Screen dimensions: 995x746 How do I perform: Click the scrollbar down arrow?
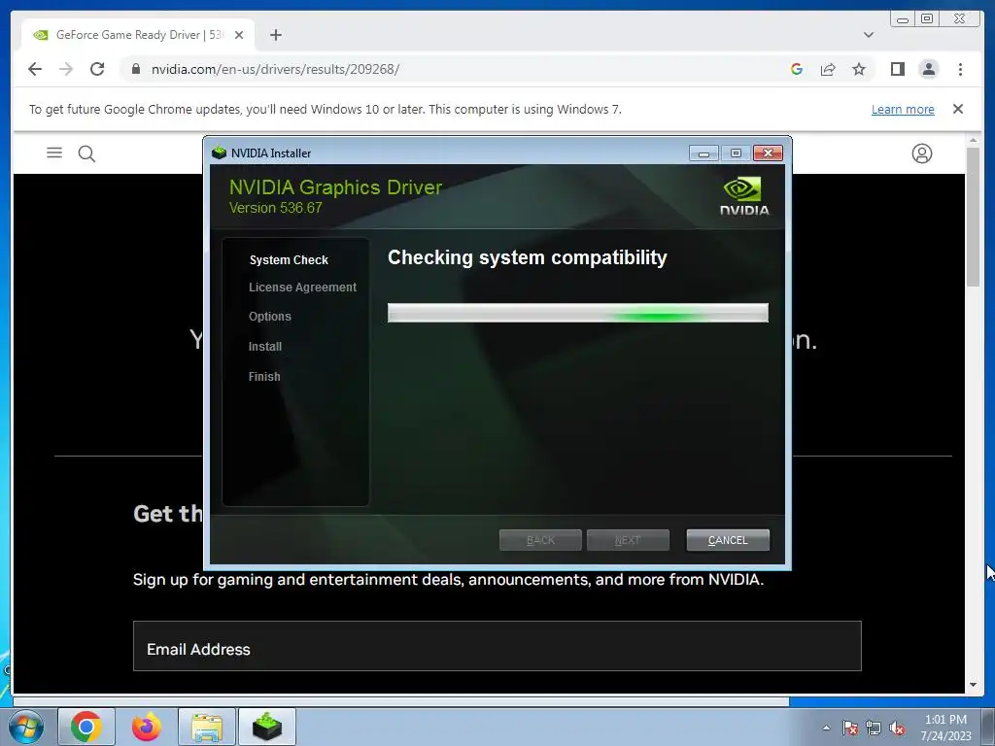pyautogui.click(x=973, y=685)
